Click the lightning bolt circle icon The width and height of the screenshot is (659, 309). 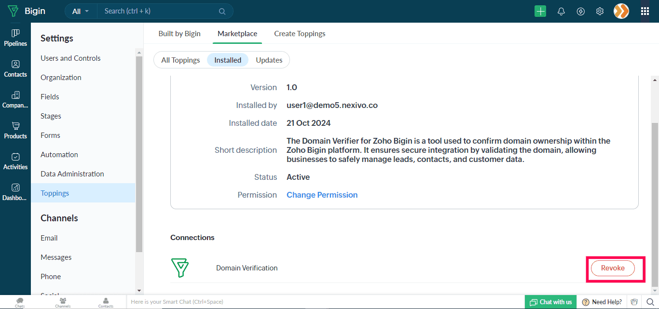(581, 11)
